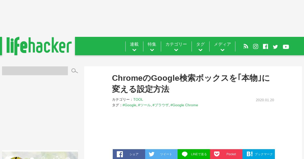Open the RSS feed icon
Screen dimensions: 304x159
(246, 46)
